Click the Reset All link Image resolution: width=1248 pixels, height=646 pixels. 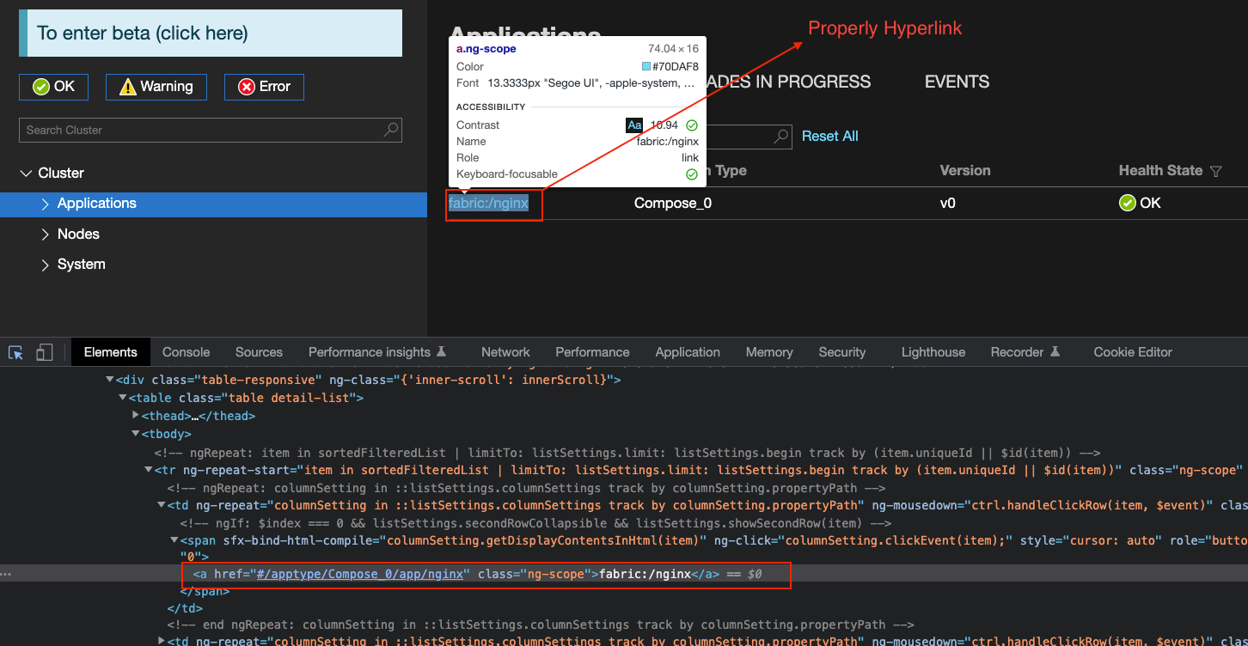(x=829, y=136)
